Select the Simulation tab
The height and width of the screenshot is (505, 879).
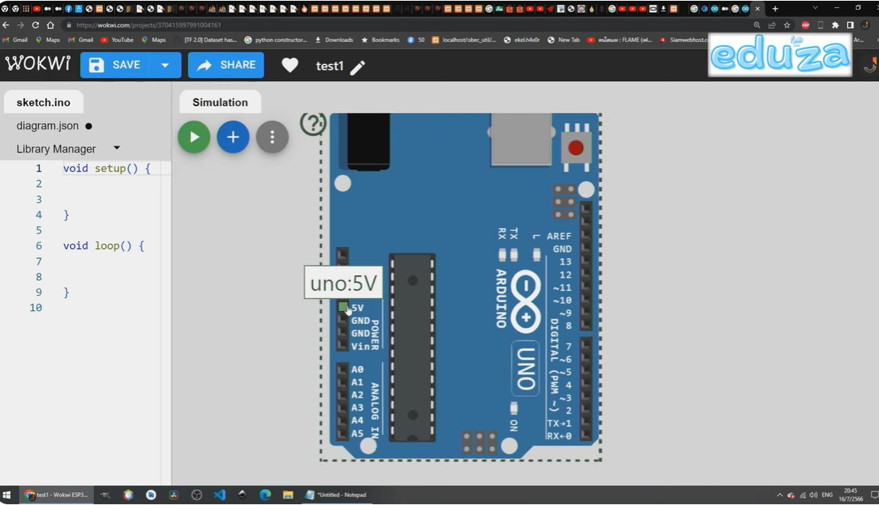(220, 102)
